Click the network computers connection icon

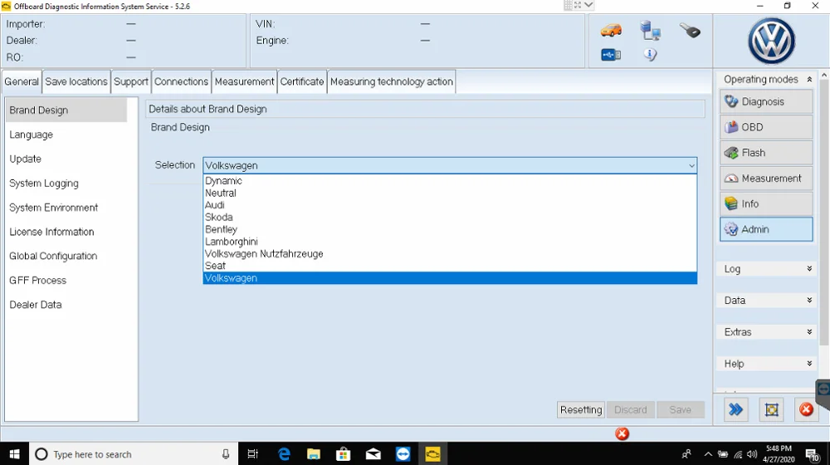tap(650, 32)
